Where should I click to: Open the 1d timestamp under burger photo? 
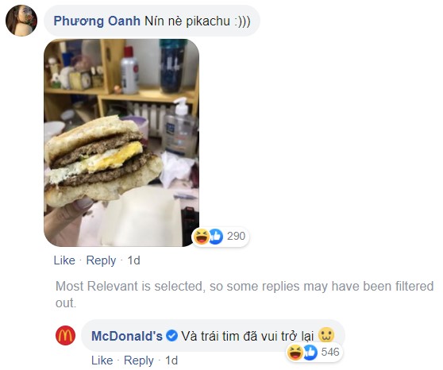(133, 260)
